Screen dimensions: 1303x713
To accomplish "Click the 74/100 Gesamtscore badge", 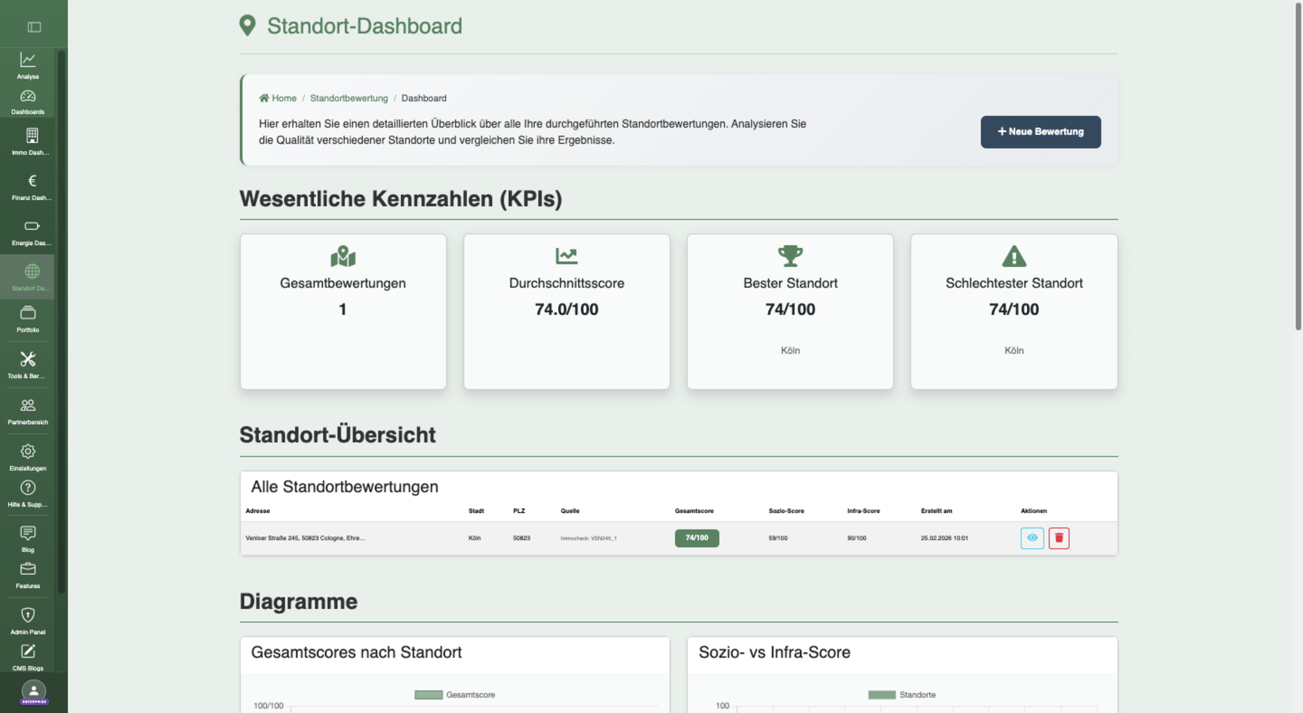I will tap(697, 538).
